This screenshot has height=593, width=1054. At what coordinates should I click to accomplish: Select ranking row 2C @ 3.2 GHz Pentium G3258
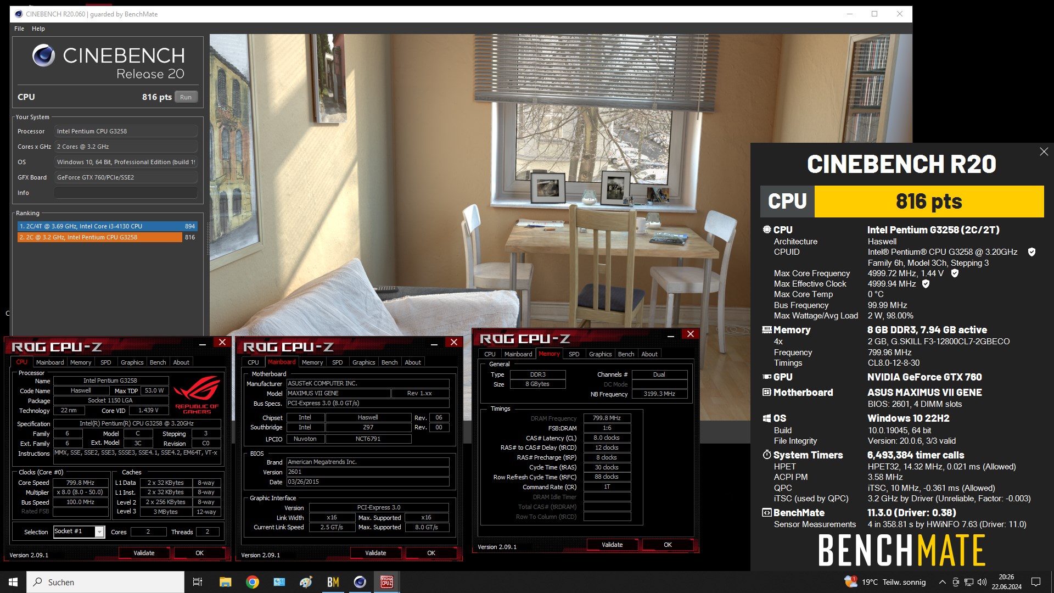(x=107, y=237)
